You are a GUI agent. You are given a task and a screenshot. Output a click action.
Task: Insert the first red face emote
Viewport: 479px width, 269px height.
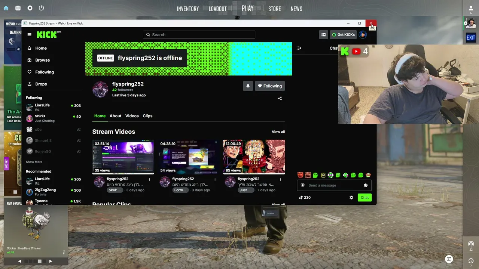coord(300,175)
